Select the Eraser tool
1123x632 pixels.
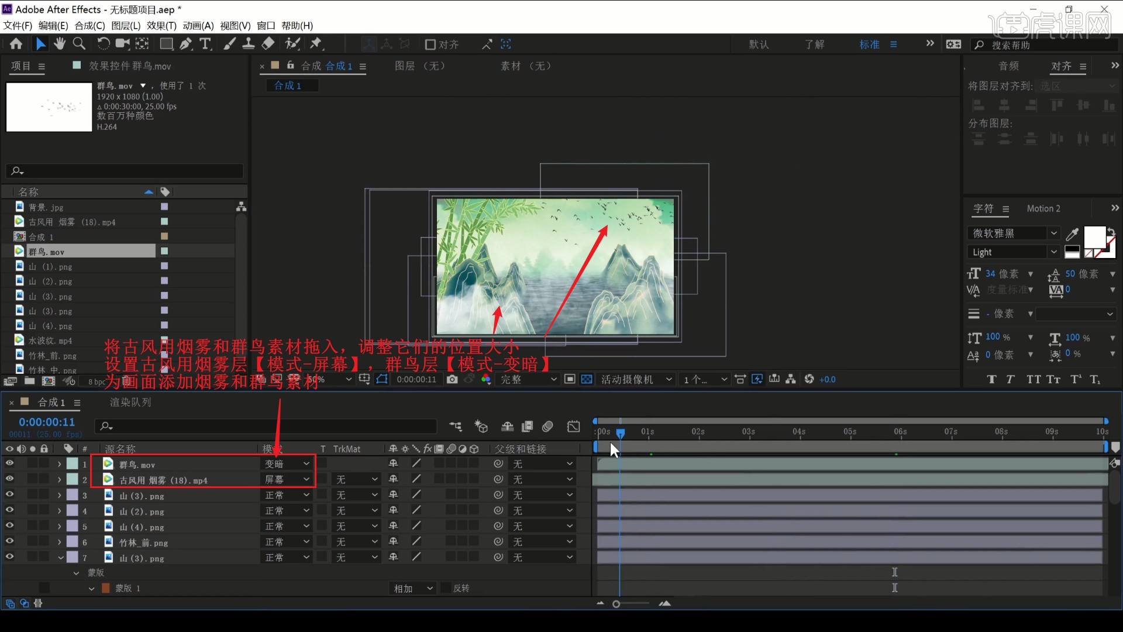point(268,44)
